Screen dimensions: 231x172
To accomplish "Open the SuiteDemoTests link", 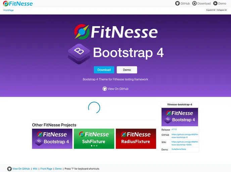I will [179, 149].
